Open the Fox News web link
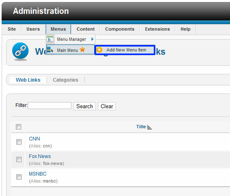The width and height of the screenshot is (230, 196). (40, 156)
